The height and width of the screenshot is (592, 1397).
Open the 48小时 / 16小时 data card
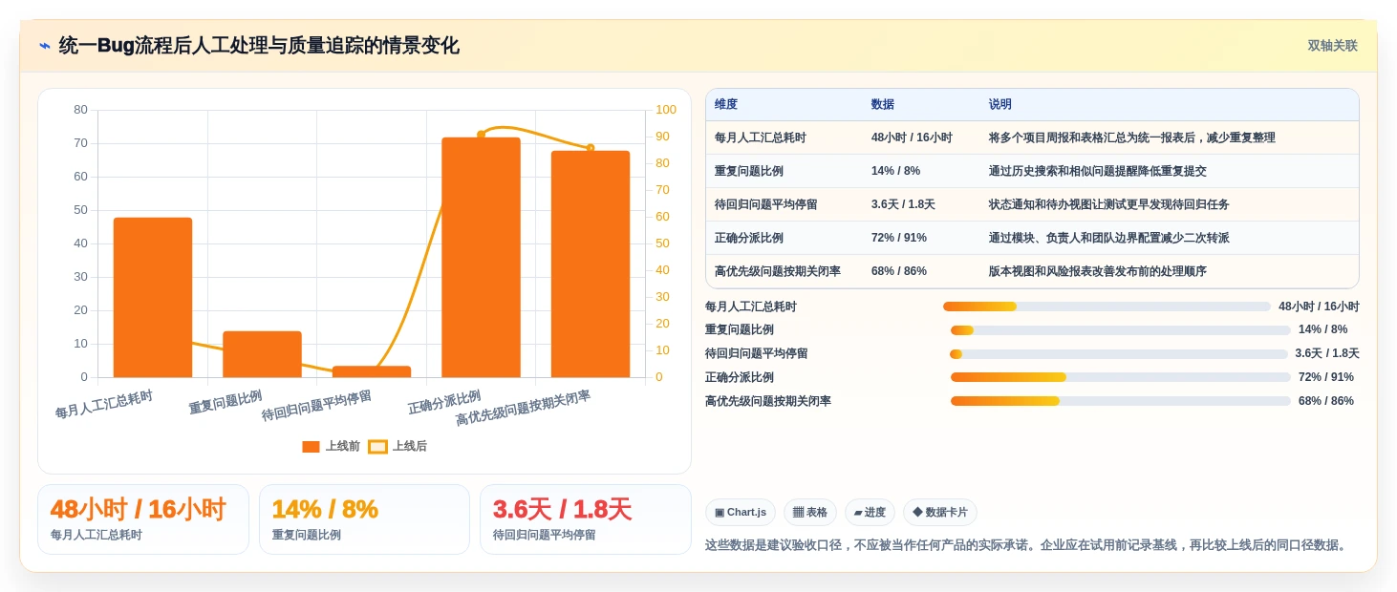(x=143, y=519)
